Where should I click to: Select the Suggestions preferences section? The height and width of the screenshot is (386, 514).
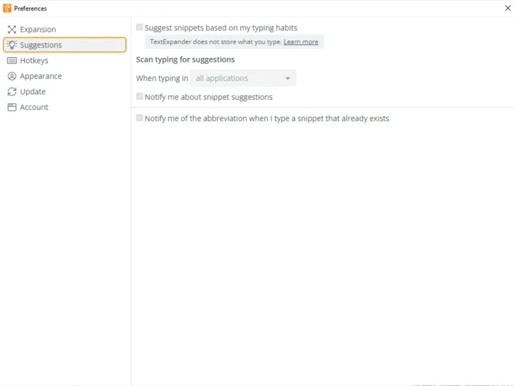(x=65, y=45)
